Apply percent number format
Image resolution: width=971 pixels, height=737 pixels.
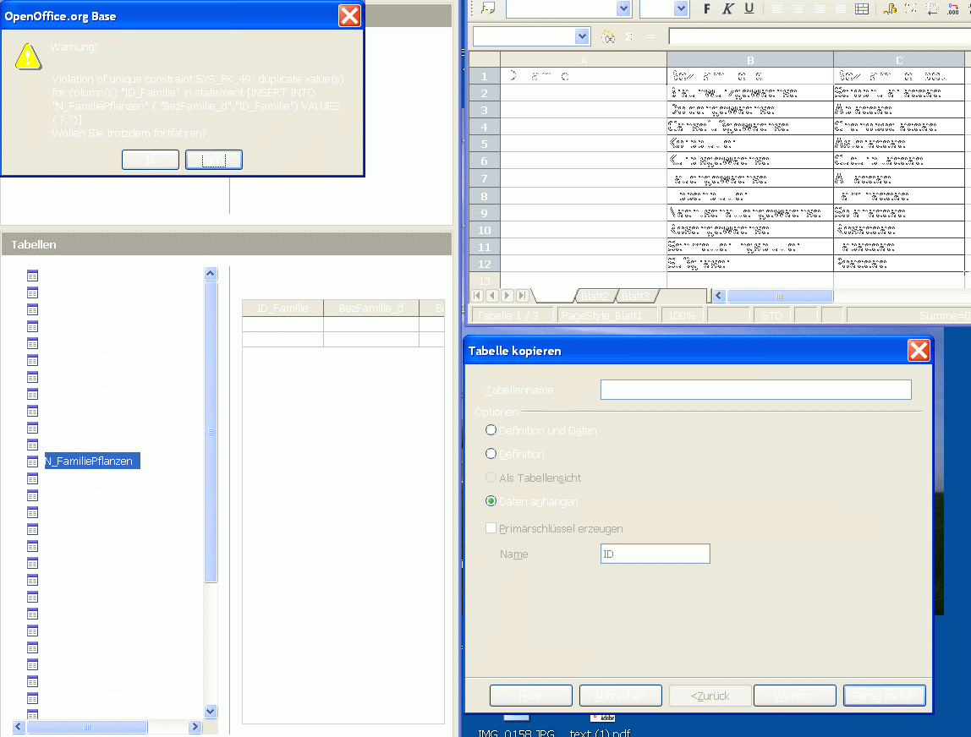pyautogui.click(x=911, y=8)
